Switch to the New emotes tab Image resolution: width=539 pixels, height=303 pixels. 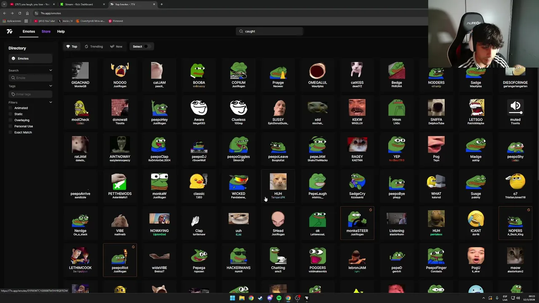(x=116, y=46)
